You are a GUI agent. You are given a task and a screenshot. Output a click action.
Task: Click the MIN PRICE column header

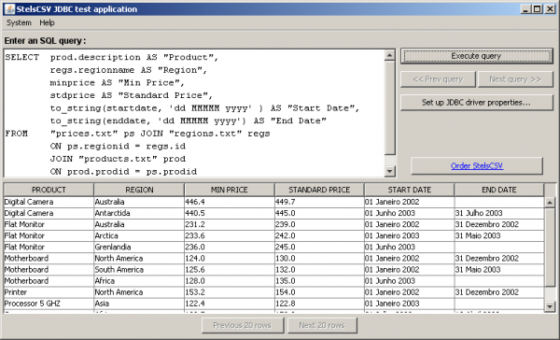pyautogui.click(x=230, y=190)
